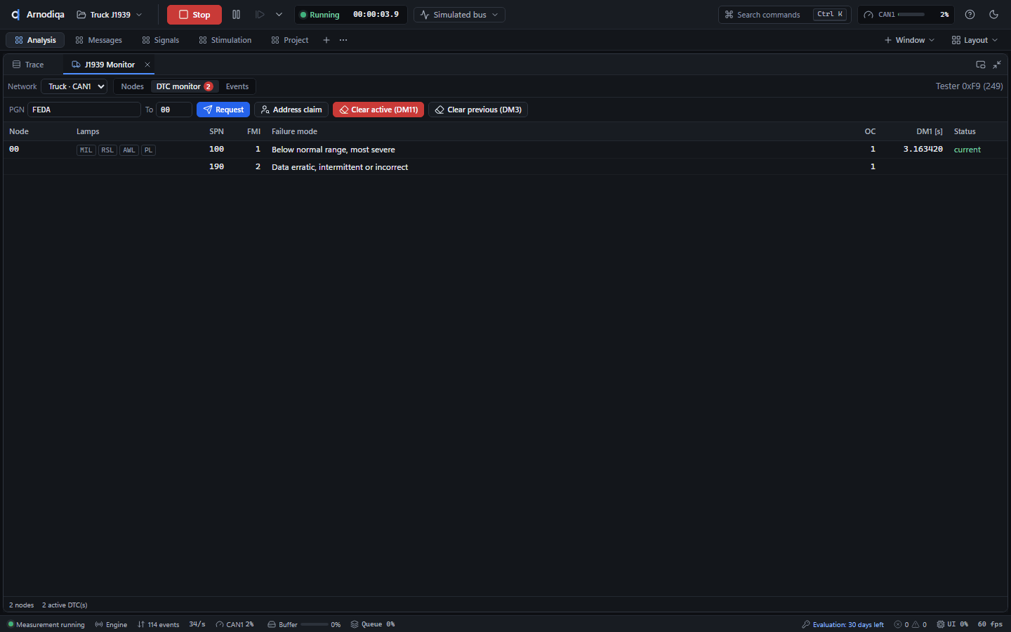Click the RSL lamp badge
The image size is (1011, 632).
pyautogui.click(x=107, y=150)
